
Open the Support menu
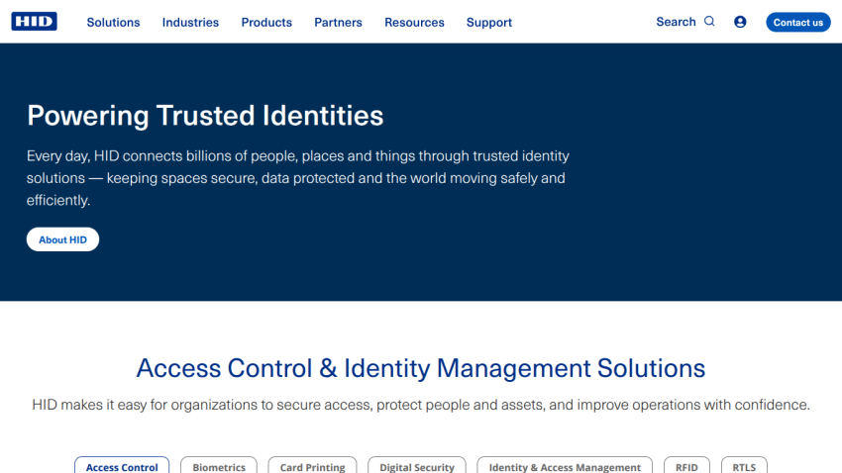coord(489,22)
